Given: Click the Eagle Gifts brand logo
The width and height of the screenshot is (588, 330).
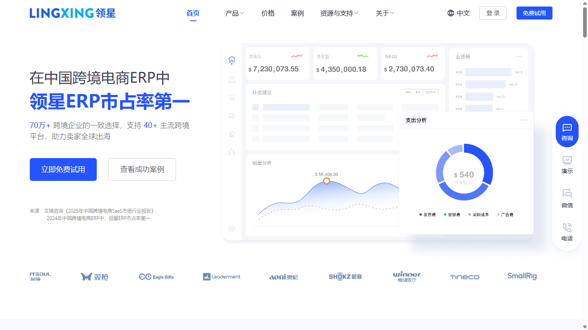Looking at the screenshot, I should click(156, 277).
